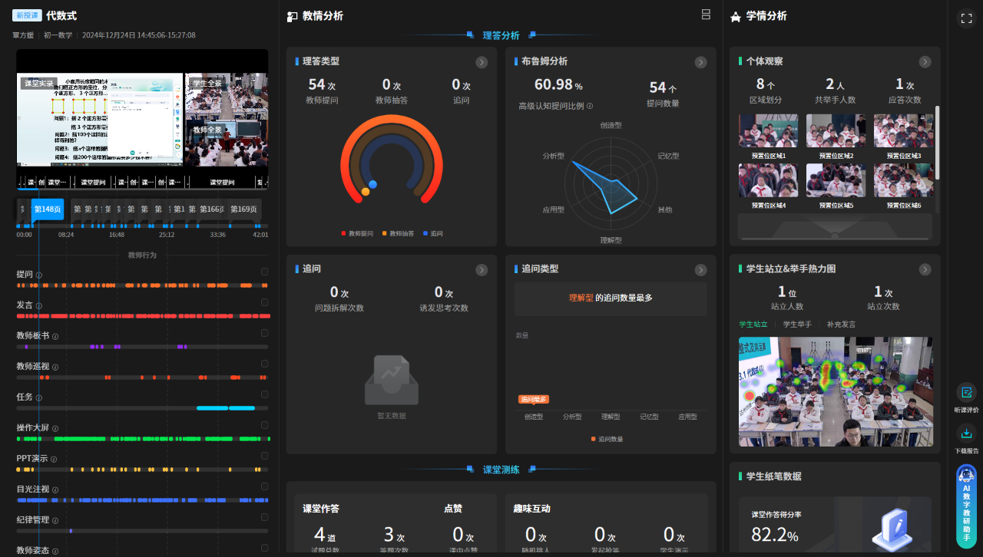Toggle the 追问 legend under the gauge
983x557 pixels.
pyautogui.click(x=432, y=233)
